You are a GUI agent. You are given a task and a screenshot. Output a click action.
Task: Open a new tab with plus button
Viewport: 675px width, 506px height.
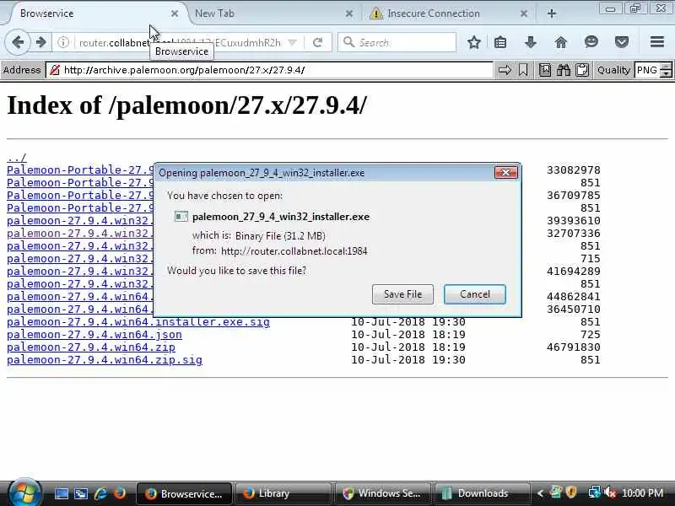coord(552,13)
